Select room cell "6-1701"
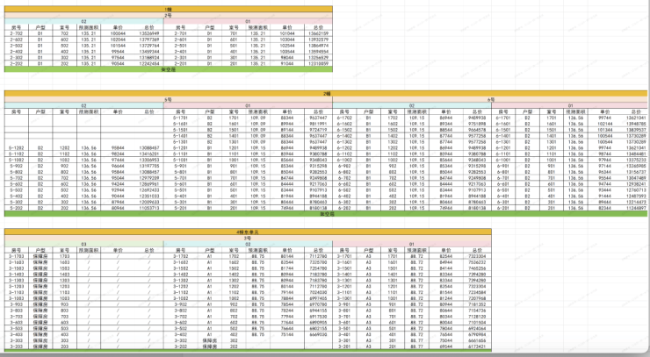The height and width of the screenshot is (357, 650). click(x=503, y=118)
